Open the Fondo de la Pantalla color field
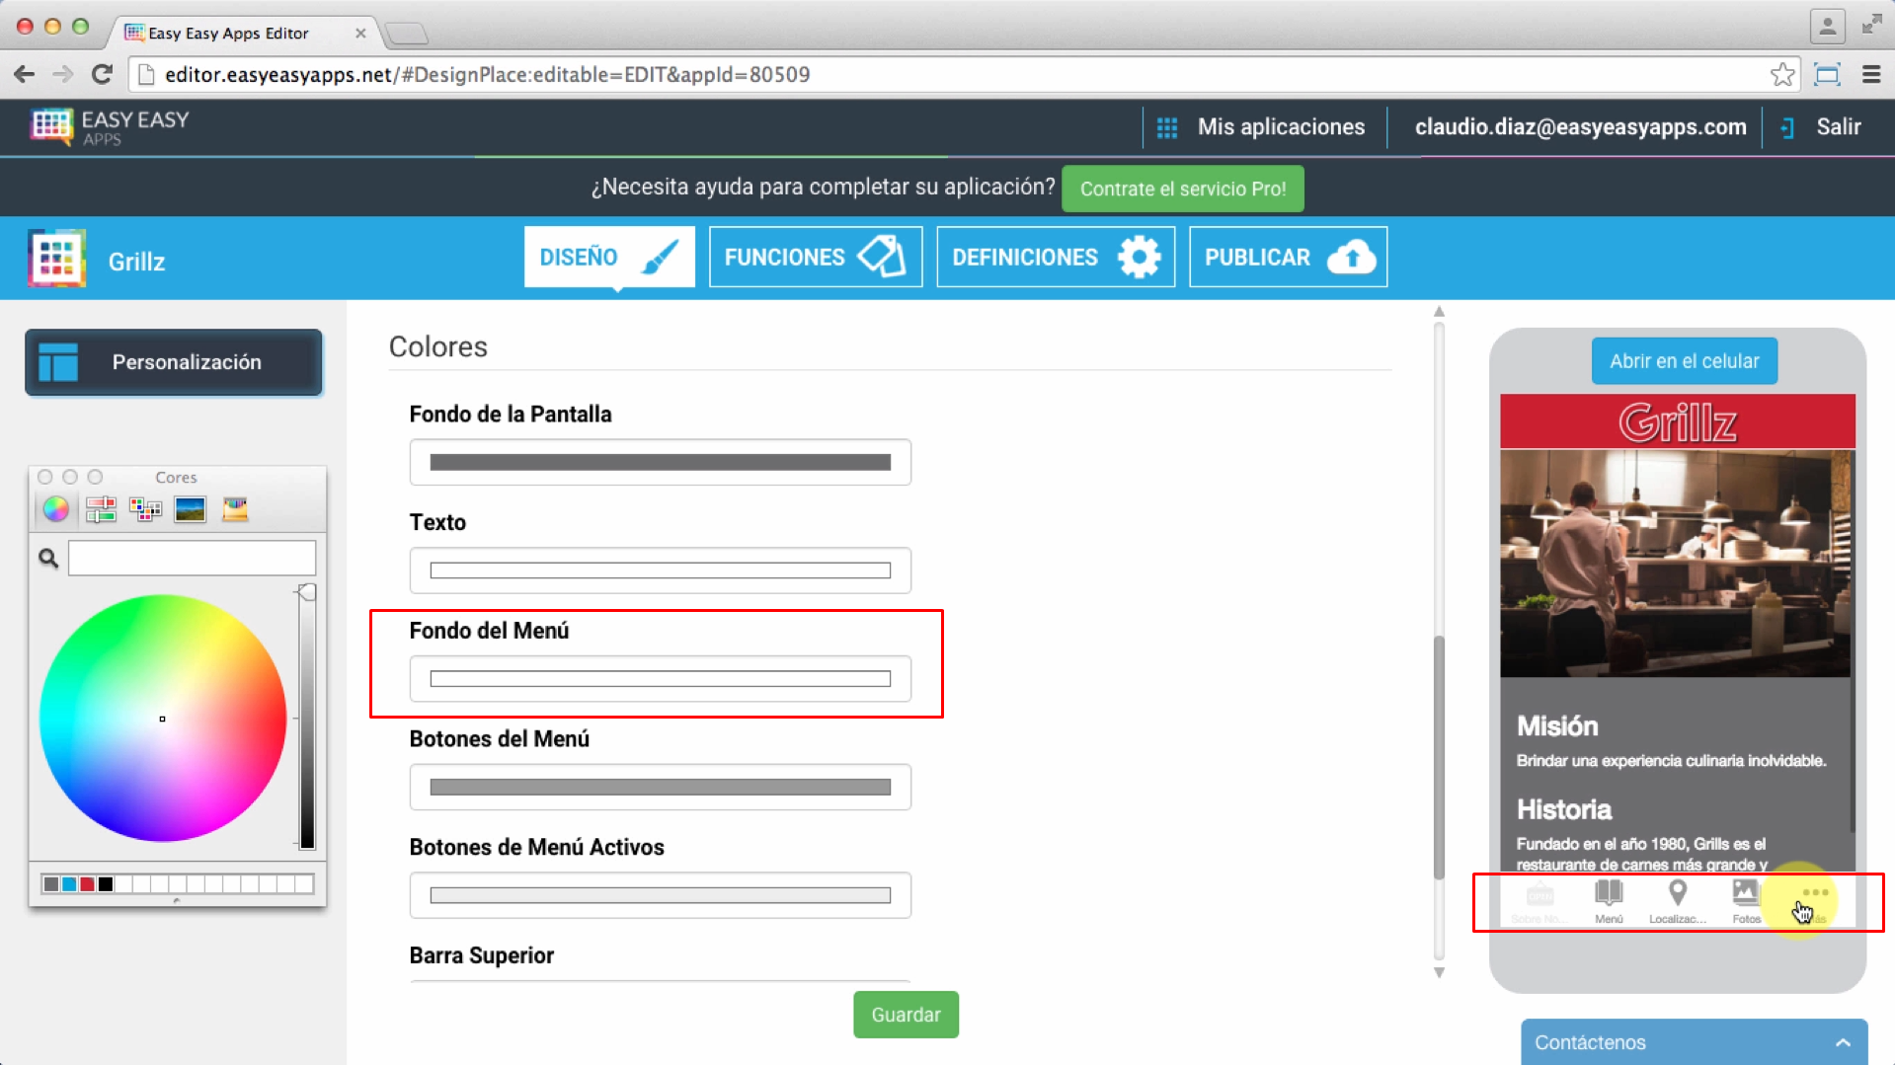The image size is (1895, 1065). (660, 463)
